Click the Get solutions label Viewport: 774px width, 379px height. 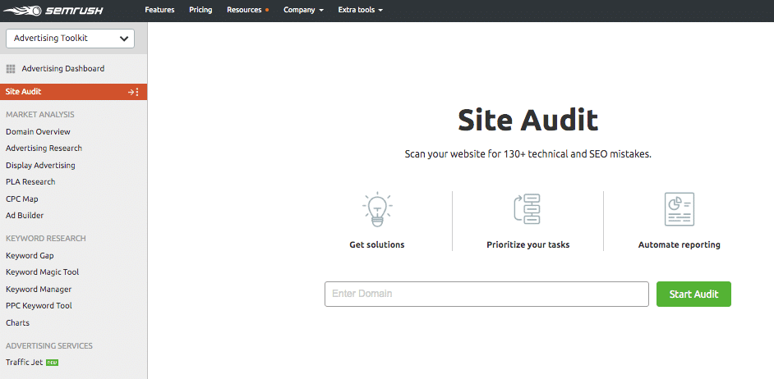(x=377, y=244)
